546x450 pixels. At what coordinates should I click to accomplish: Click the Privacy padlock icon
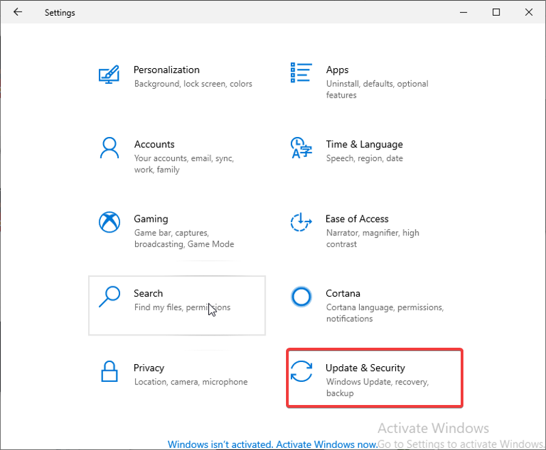point(109,372)
